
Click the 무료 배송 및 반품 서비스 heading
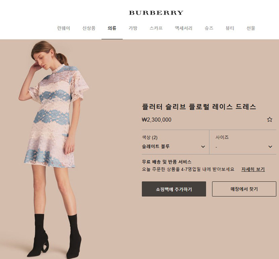point(166,162)
